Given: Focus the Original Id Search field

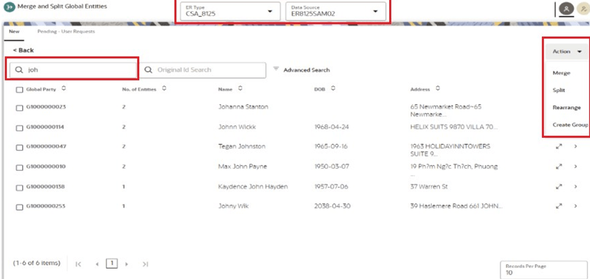Looking at the screenshot, I should click(x=203, y=70).
